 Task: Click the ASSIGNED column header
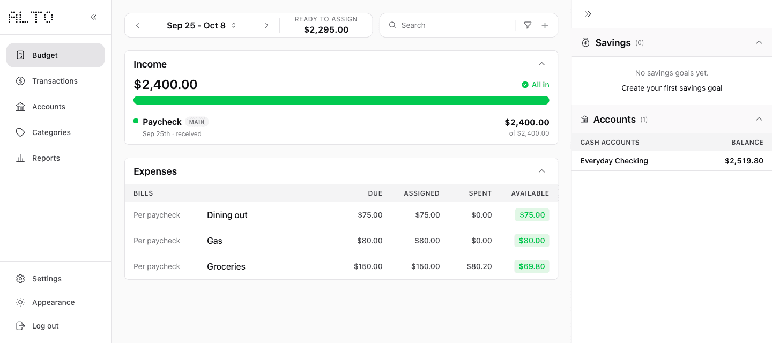[x=422, y=193]
